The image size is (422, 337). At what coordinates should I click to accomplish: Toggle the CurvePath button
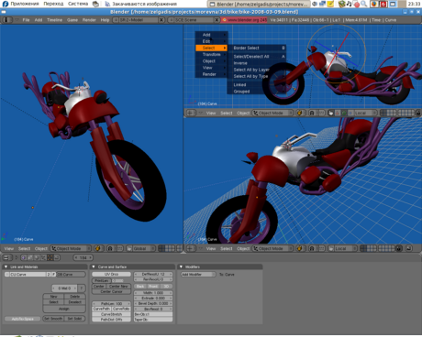(102, 309)
